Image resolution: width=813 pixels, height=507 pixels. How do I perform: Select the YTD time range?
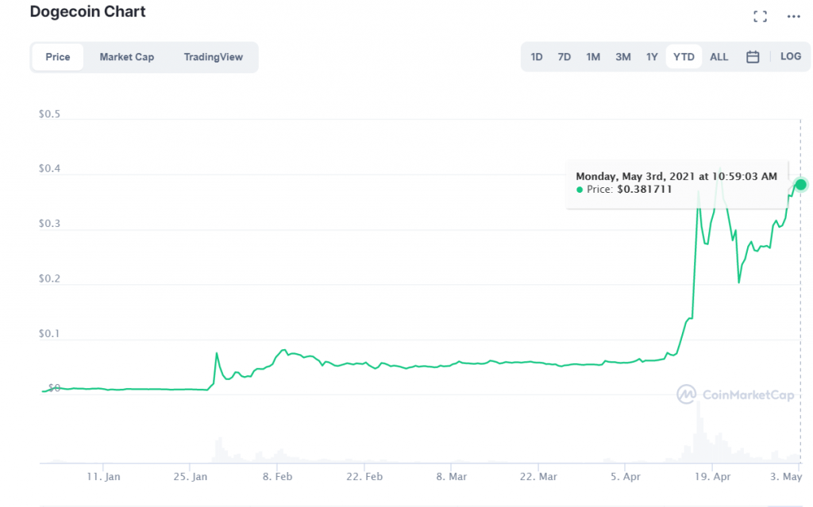click(x=684, y=57)
